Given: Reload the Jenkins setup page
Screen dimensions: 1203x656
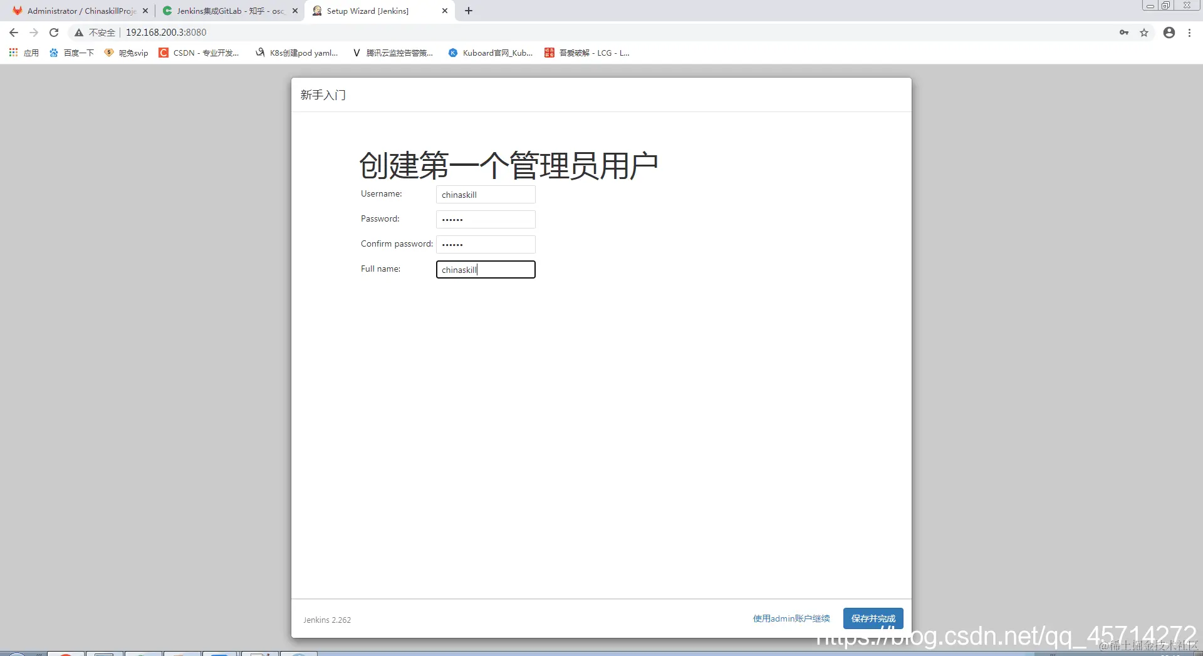Looking at the screenshot, I should click(54, 32).
